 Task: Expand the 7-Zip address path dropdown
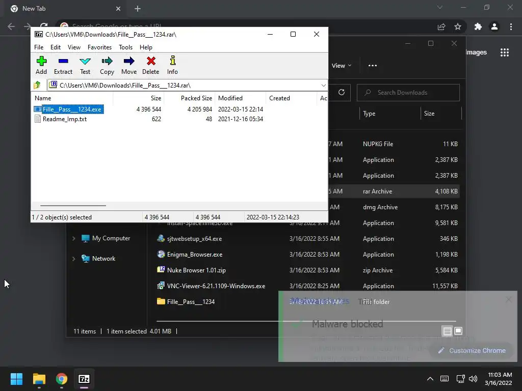pos(323,86)
